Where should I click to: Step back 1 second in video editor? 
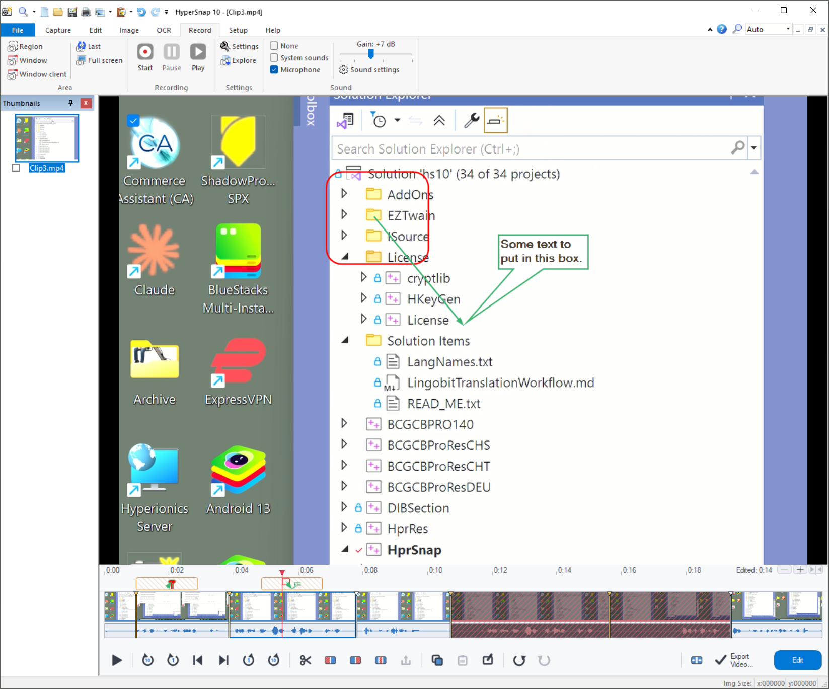click(173, 660)
